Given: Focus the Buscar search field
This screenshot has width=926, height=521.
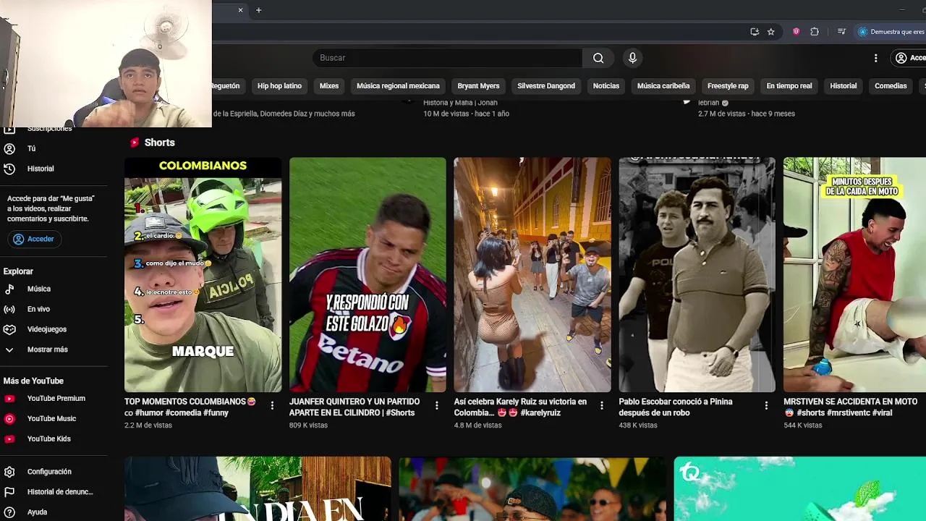Looking at the screenshot, I should tap(447, 58).
